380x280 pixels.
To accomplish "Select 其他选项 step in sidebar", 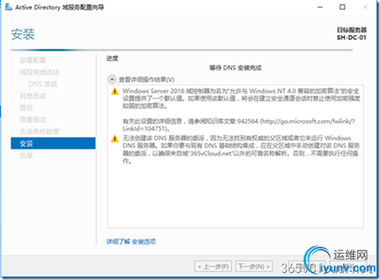I will [33, 96].
